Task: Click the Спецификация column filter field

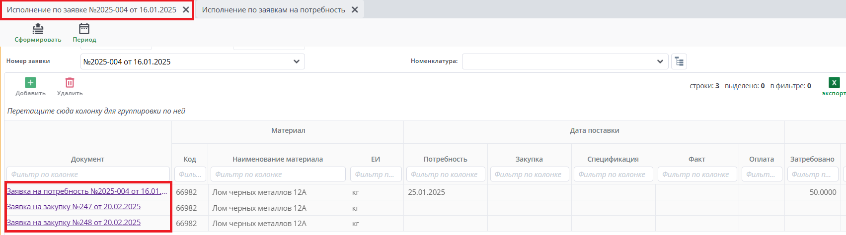Action: coord(613,175)
